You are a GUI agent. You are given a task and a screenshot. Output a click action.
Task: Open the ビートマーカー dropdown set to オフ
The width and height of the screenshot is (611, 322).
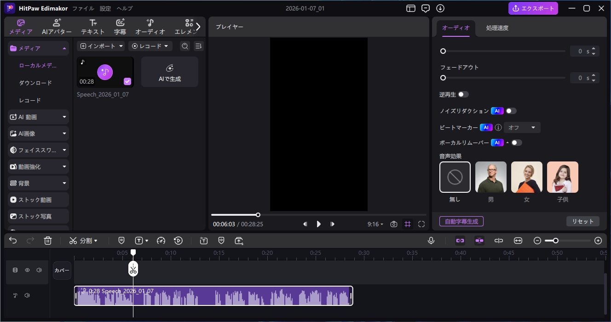pyautogui.click(x=522, y=127)
